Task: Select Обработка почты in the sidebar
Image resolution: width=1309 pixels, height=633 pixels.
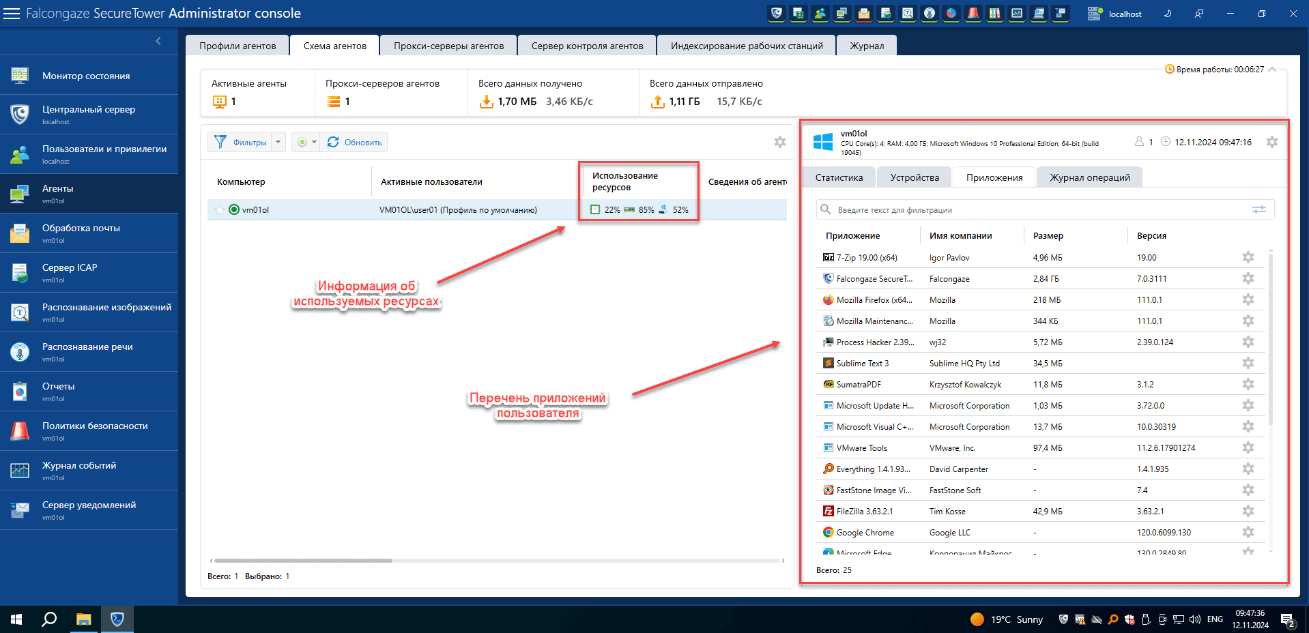Action: tap(89, 233)
